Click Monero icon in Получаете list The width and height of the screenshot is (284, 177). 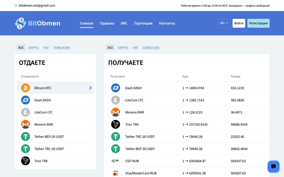pyautogui.click(x=116, y=112)
